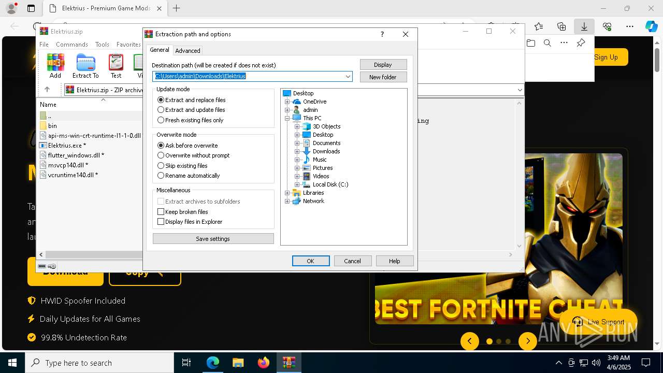Click the Windows taskbar search box
This screenshot has height=373, width=663.
pos(99,363)
